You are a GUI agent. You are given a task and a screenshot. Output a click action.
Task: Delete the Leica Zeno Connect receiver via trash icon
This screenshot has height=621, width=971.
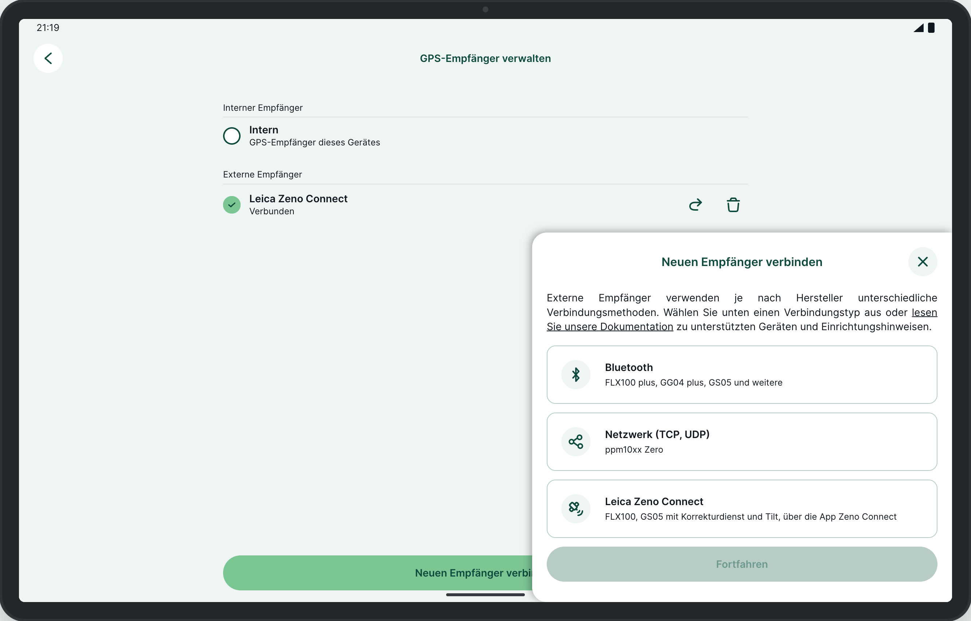[x=733, y=205]
